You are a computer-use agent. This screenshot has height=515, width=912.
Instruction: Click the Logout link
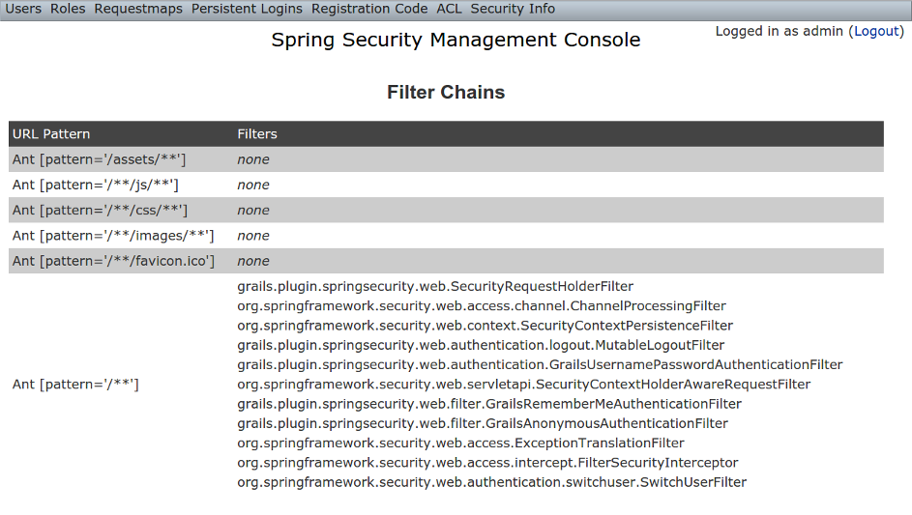pos(876,31)
